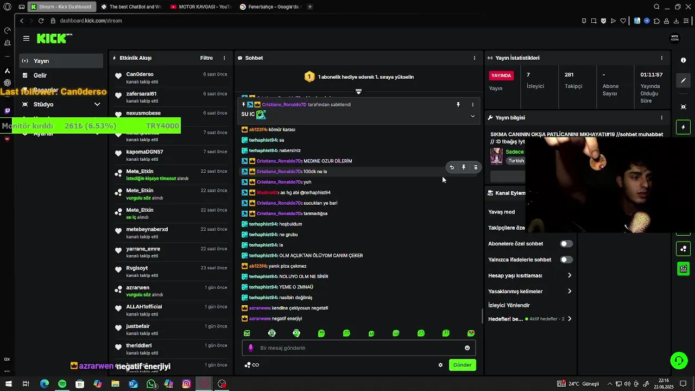Toggle Abonelere özel sohbet switch
The image size is (695, 391).
(x=566, y=244)
